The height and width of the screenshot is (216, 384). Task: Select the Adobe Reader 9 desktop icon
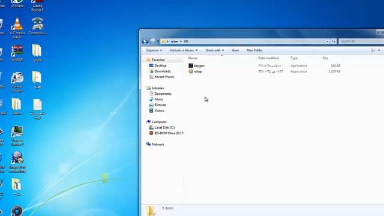(x=37, y=6)
